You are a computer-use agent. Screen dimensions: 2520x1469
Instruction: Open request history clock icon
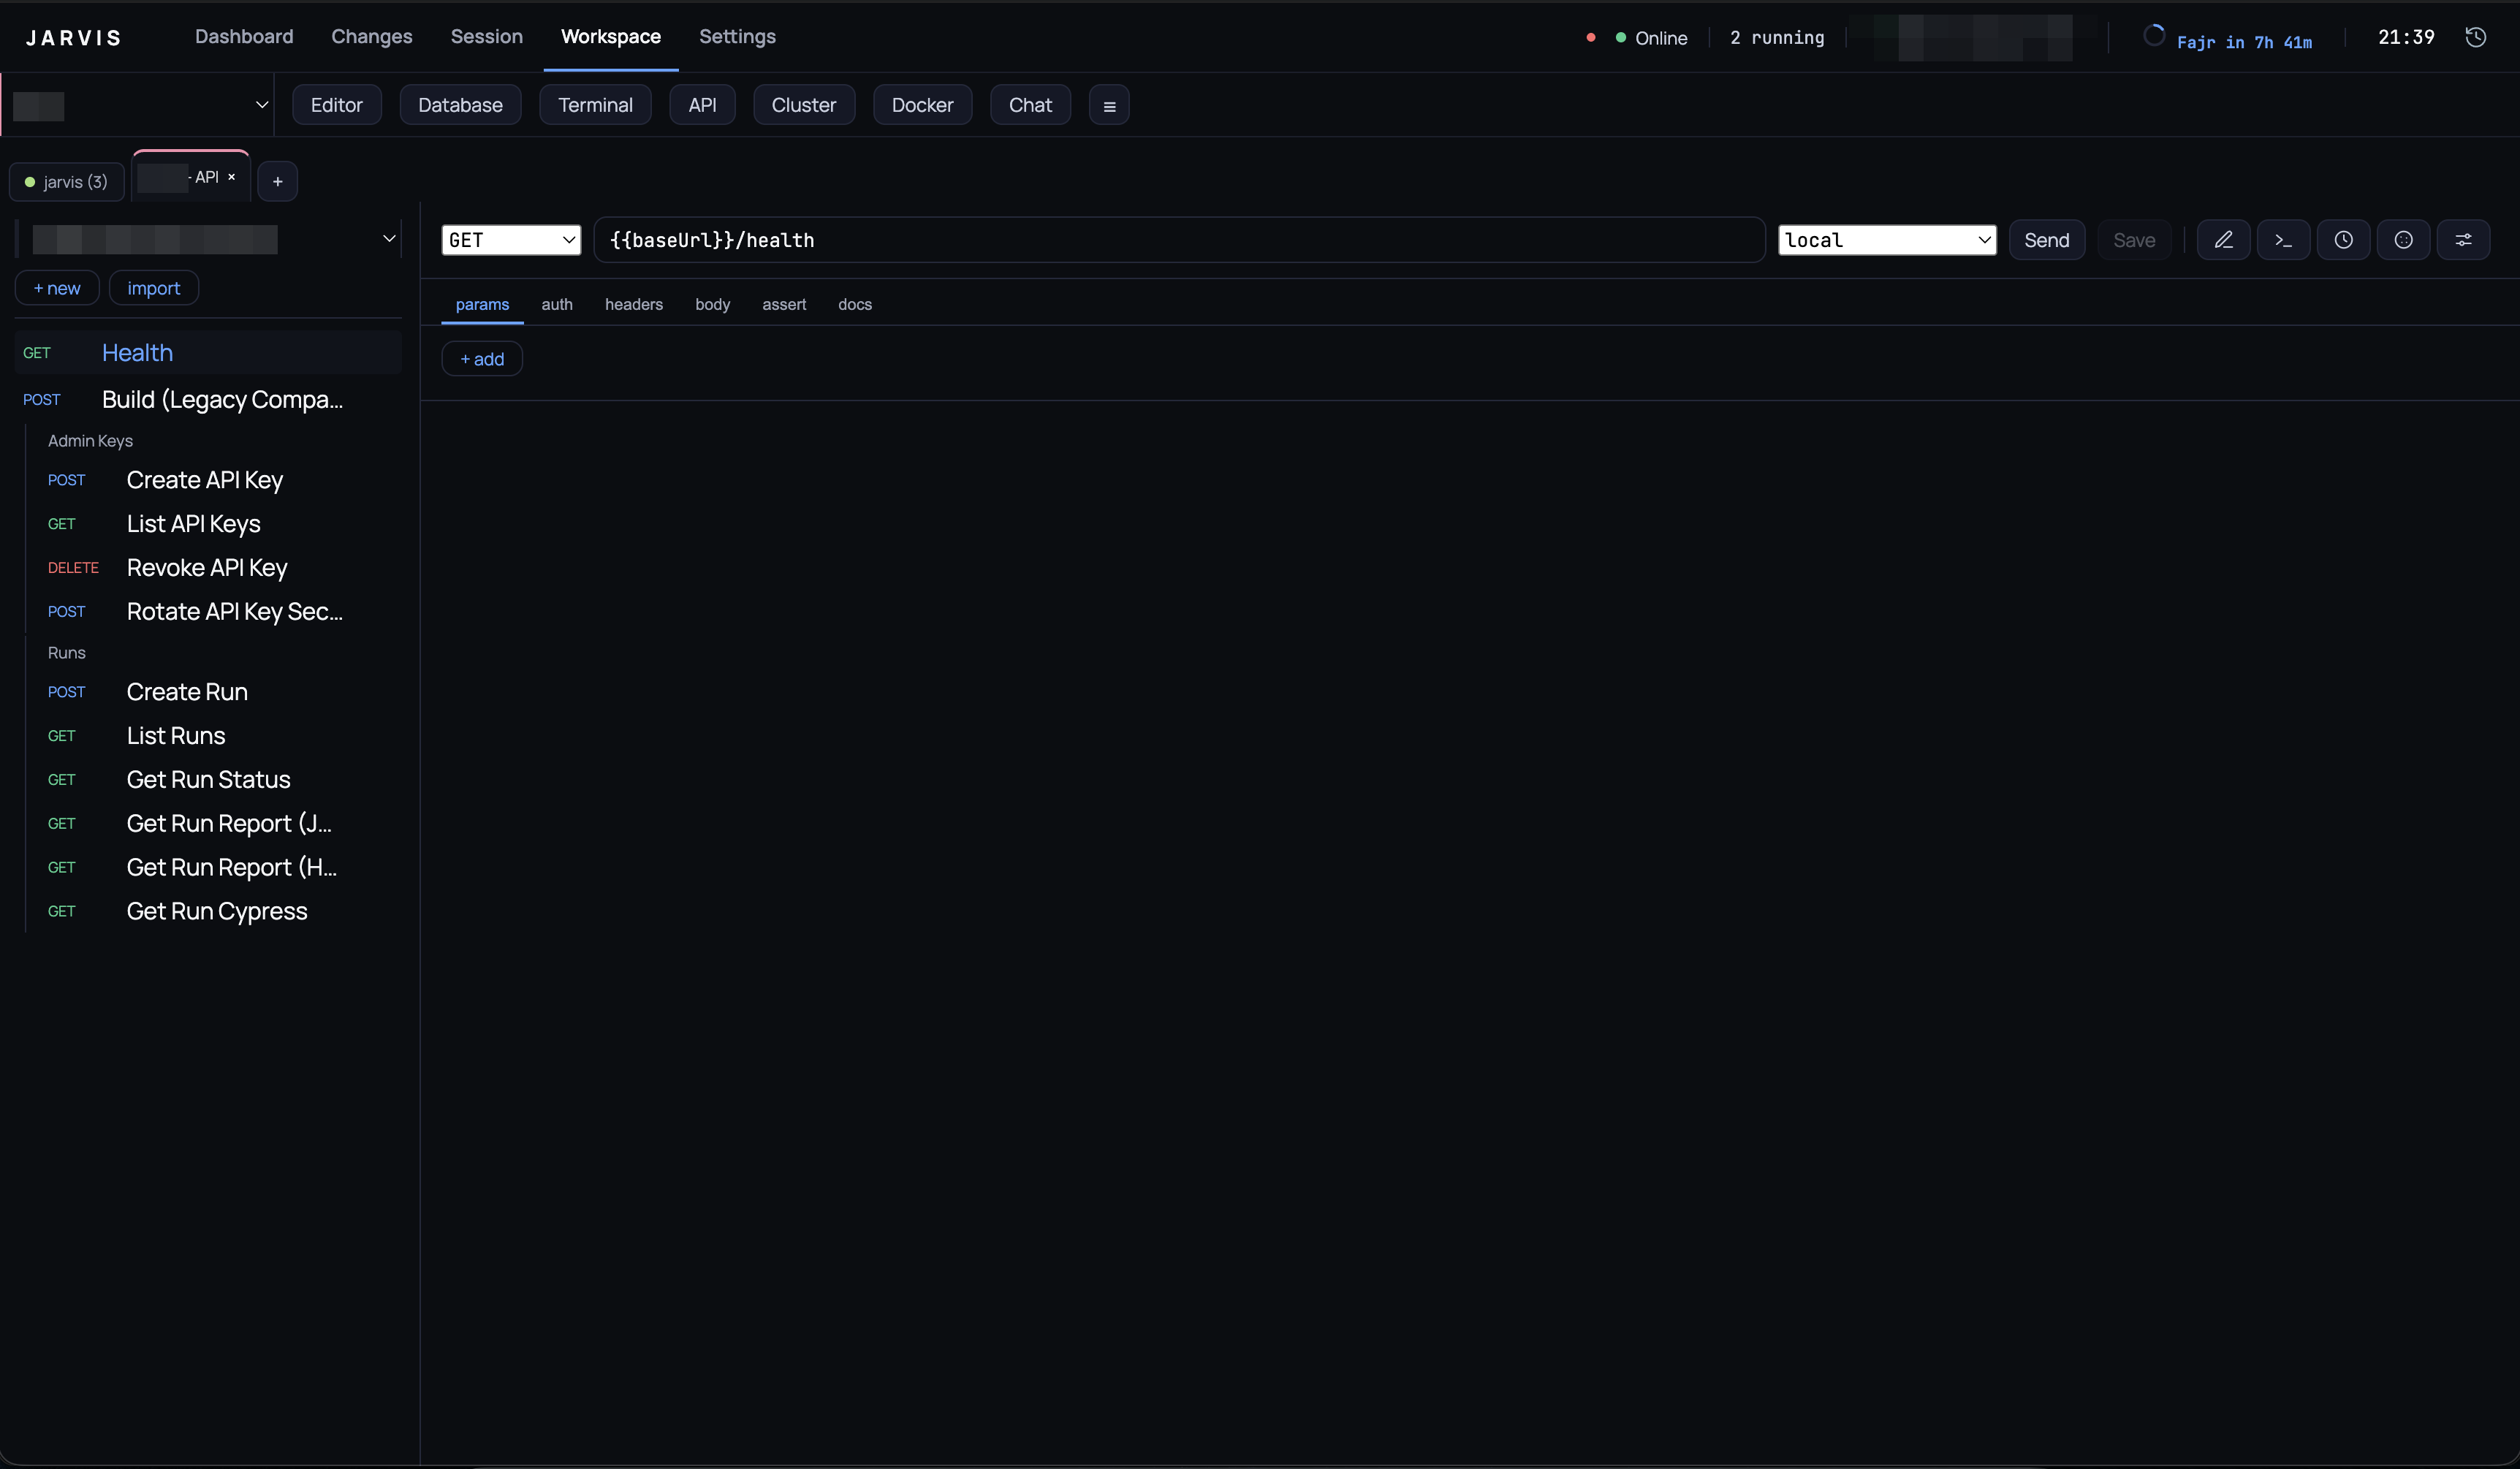click(2343, 240)
